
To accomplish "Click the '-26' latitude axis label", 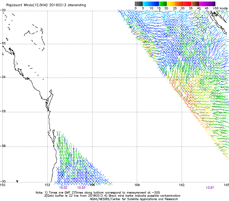I will coord(3,111).
